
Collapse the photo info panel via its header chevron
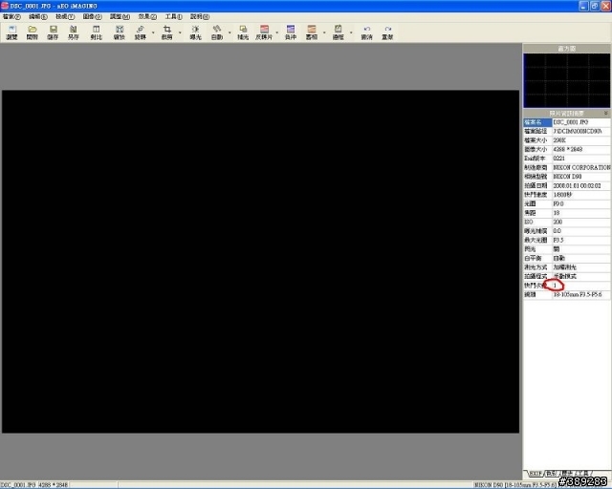(605, 113)
